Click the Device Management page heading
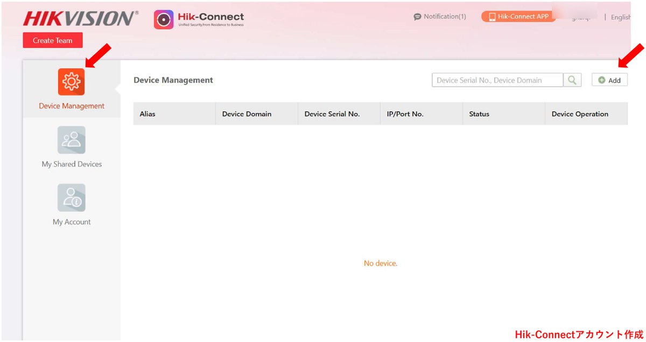 (x=173, y=80)
